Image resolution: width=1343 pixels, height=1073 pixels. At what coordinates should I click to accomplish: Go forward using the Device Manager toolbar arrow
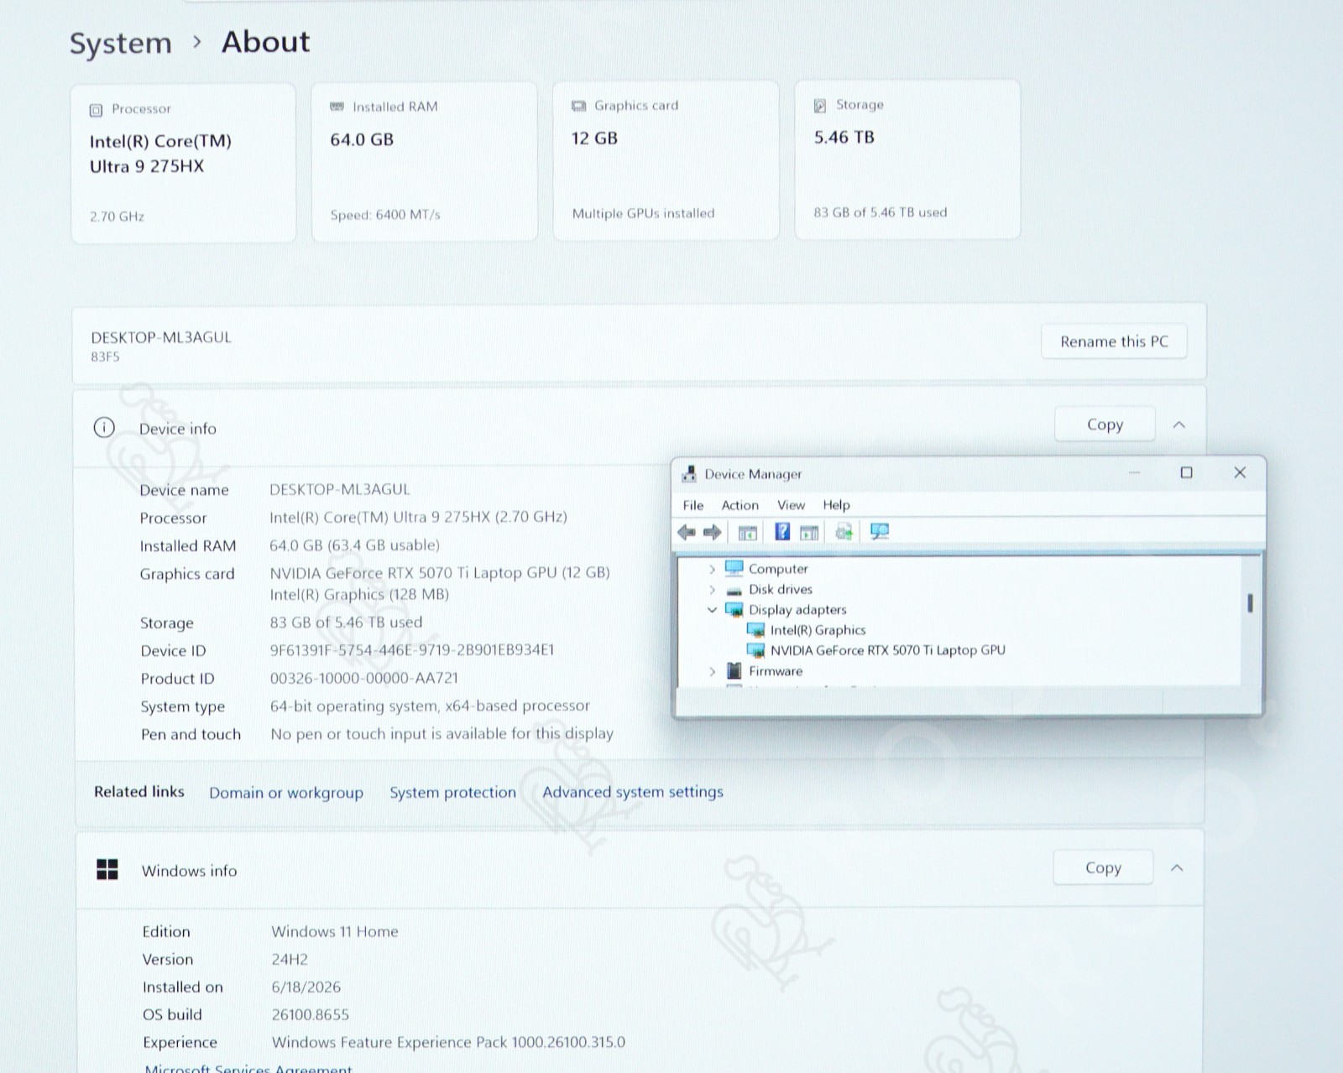coord(713,532)
